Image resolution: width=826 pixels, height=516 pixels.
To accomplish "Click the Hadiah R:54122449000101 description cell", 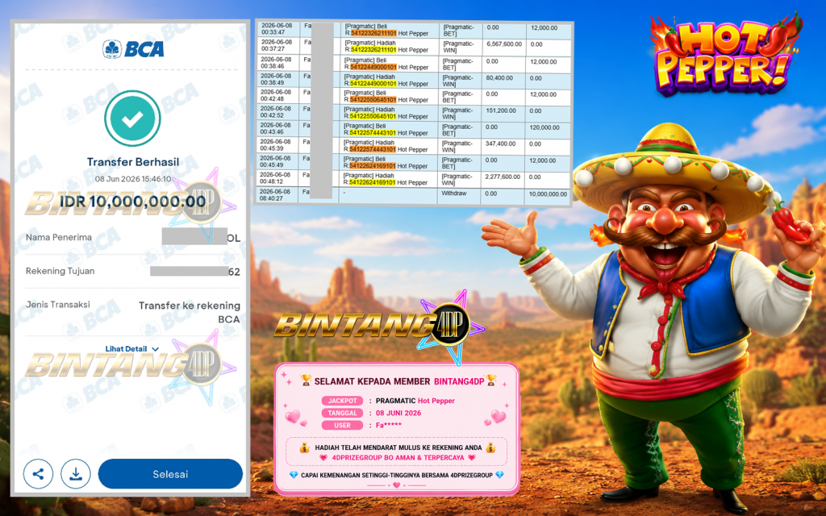I will [387, 80].
